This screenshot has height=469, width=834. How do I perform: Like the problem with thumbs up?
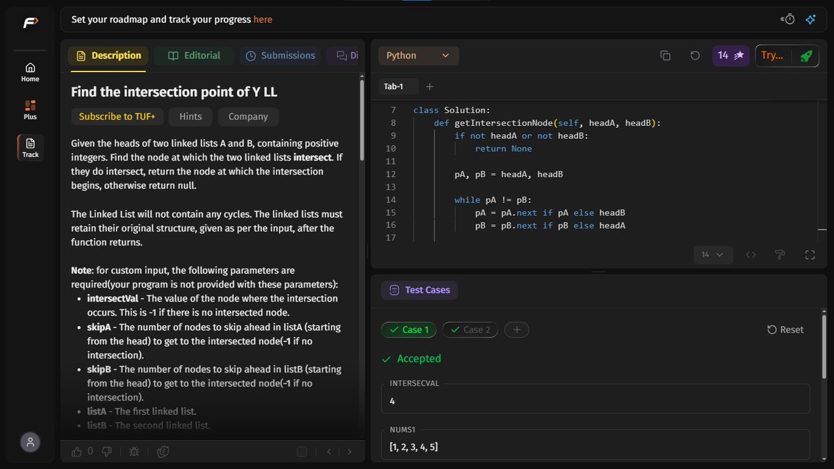click(77, 452)
